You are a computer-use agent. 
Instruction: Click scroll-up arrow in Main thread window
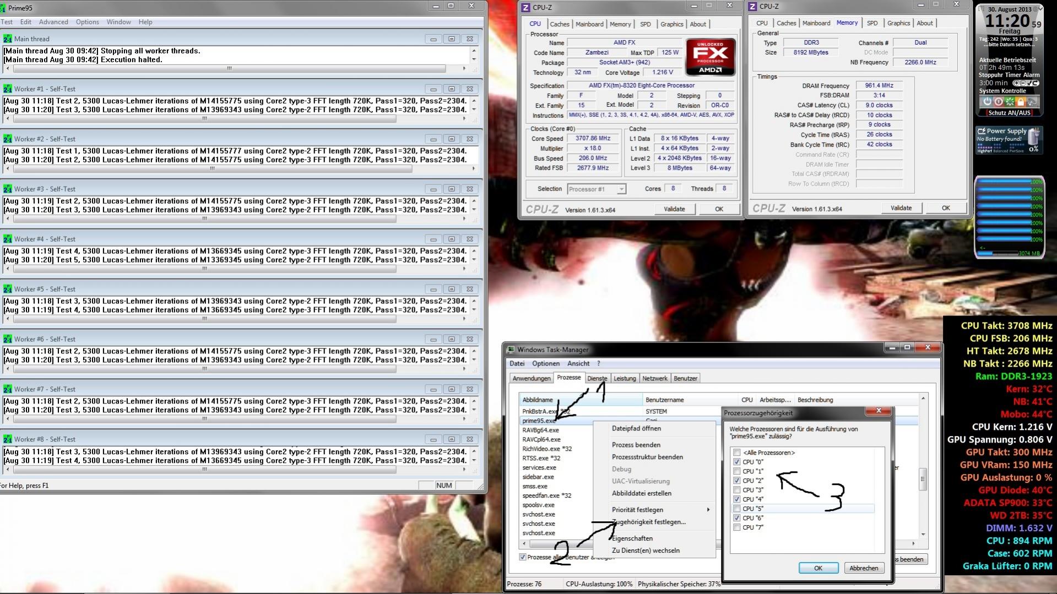tap(474, 50)
